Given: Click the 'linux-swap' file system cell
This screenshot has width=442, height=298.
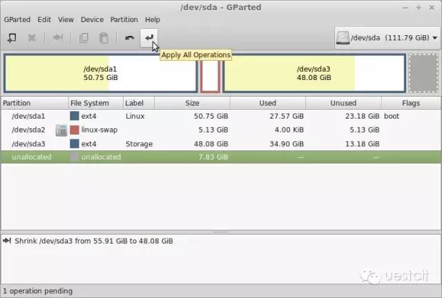Looking at the screenshot, I should point(99,130).
